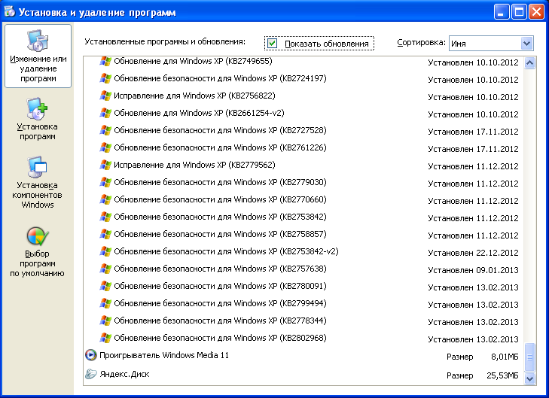Click the Windows flag icon for KB2799494
The width and height of the screenshot is (549, 398).
(105, 303)
